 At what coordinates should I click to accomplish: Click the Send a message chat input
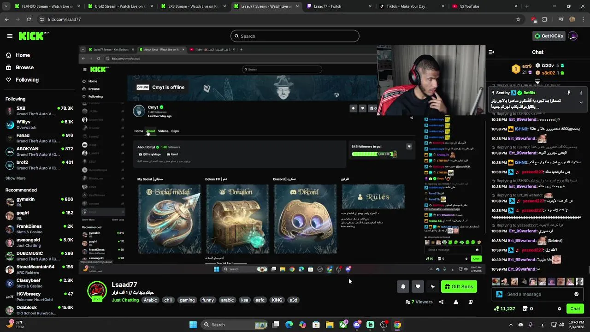point(537,294)
